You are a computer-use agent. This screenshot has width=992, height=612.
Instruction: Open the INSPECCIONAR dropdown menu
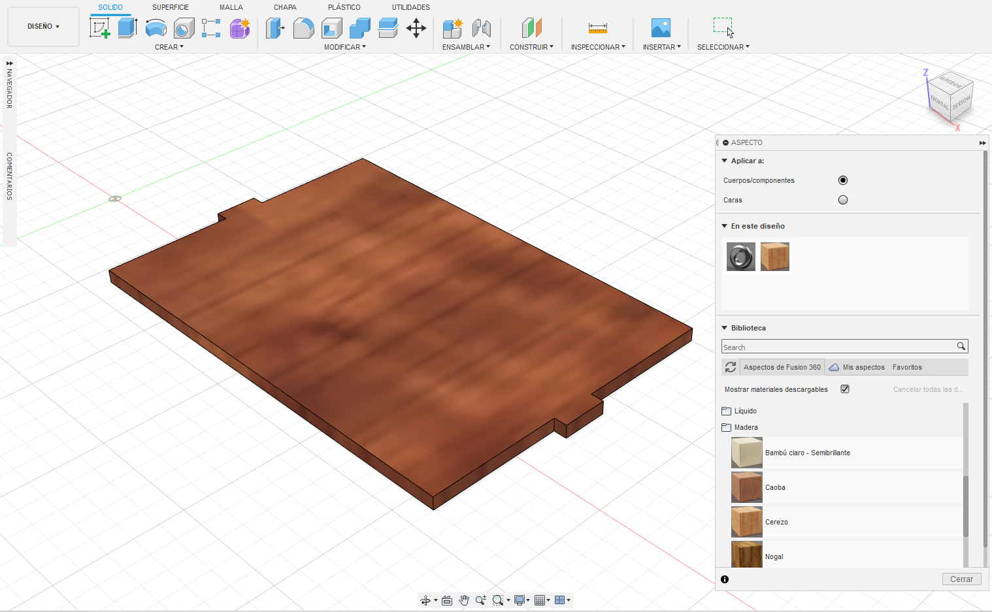(x=598, y=47)
